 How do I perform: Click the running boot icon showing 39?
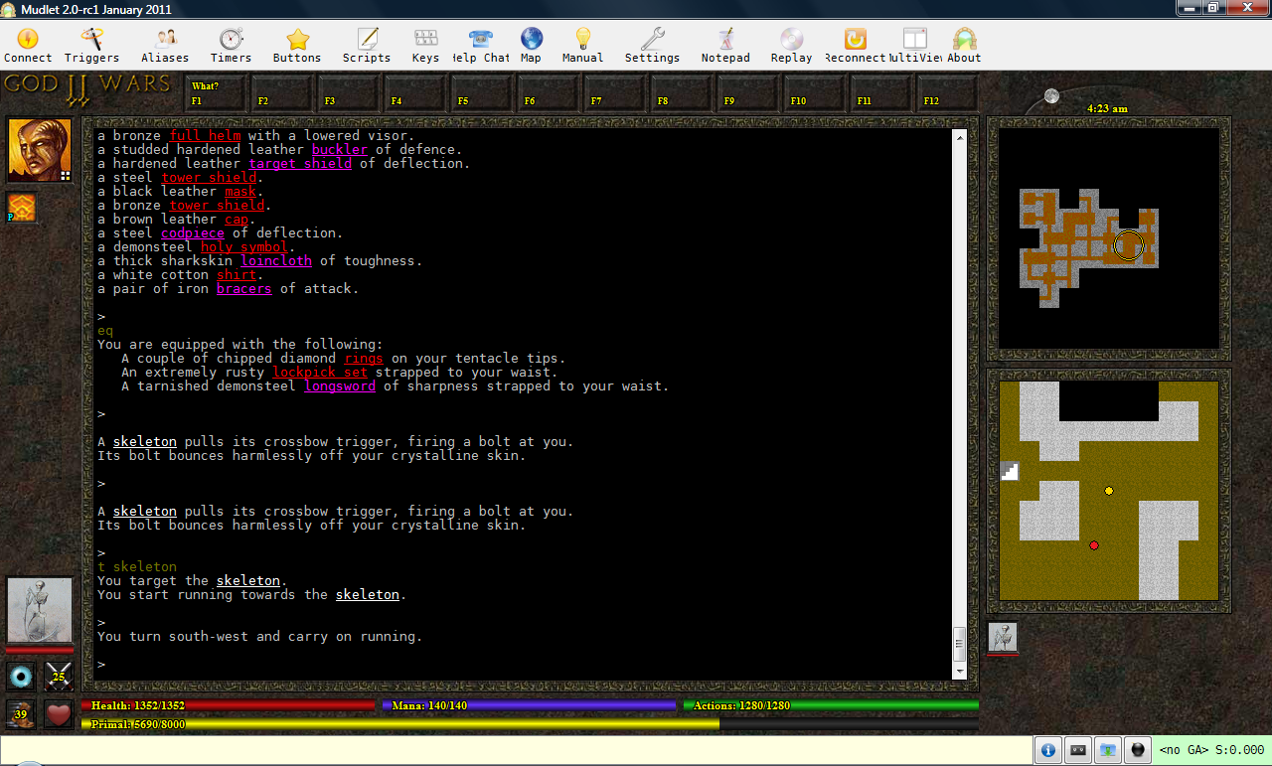point(22,713)
